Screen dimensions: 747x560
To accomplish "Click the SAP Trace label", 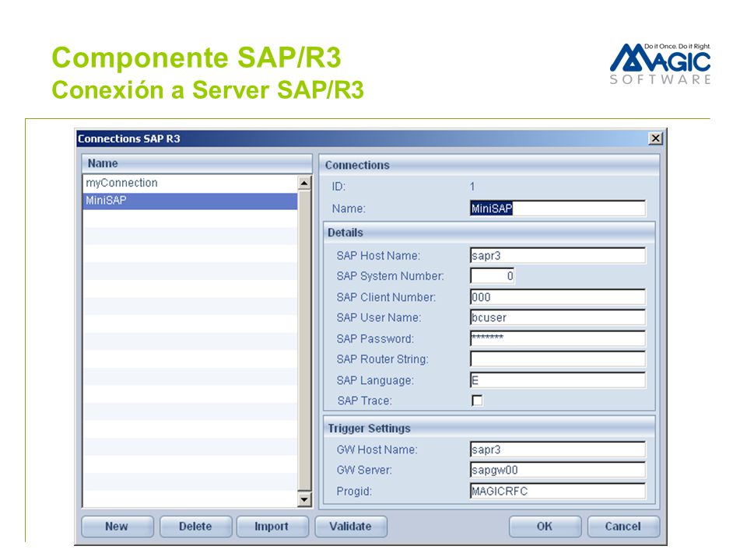I will [364, 401].
